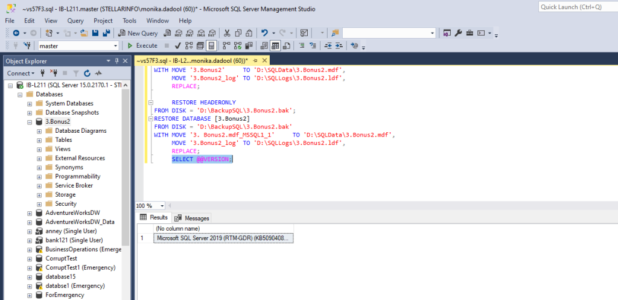Click the Copy icon in toolbar
The height and width of the screenshot is (300, 618).
pyautogui.click(x=238, y=34)
